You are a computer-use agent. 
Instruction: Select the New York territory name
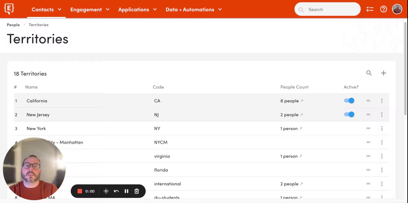[36, 129]
